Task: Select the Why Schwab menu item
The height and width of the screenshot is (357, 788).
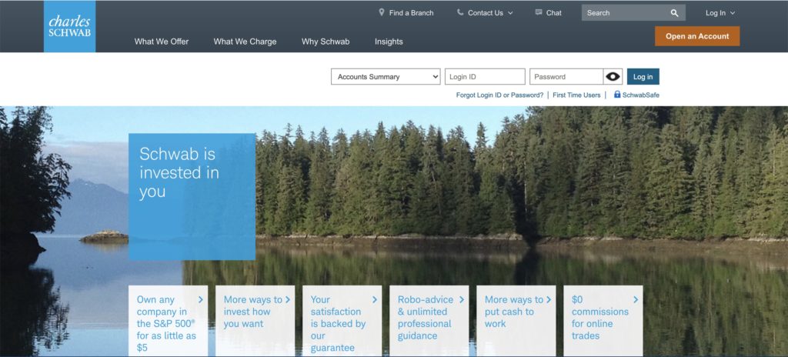Action: click(x=326, y=42)
